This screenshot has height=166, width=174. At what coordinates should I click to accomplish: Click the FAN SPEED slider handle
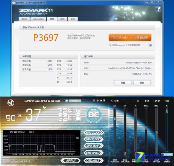click(x=167, y=111)
